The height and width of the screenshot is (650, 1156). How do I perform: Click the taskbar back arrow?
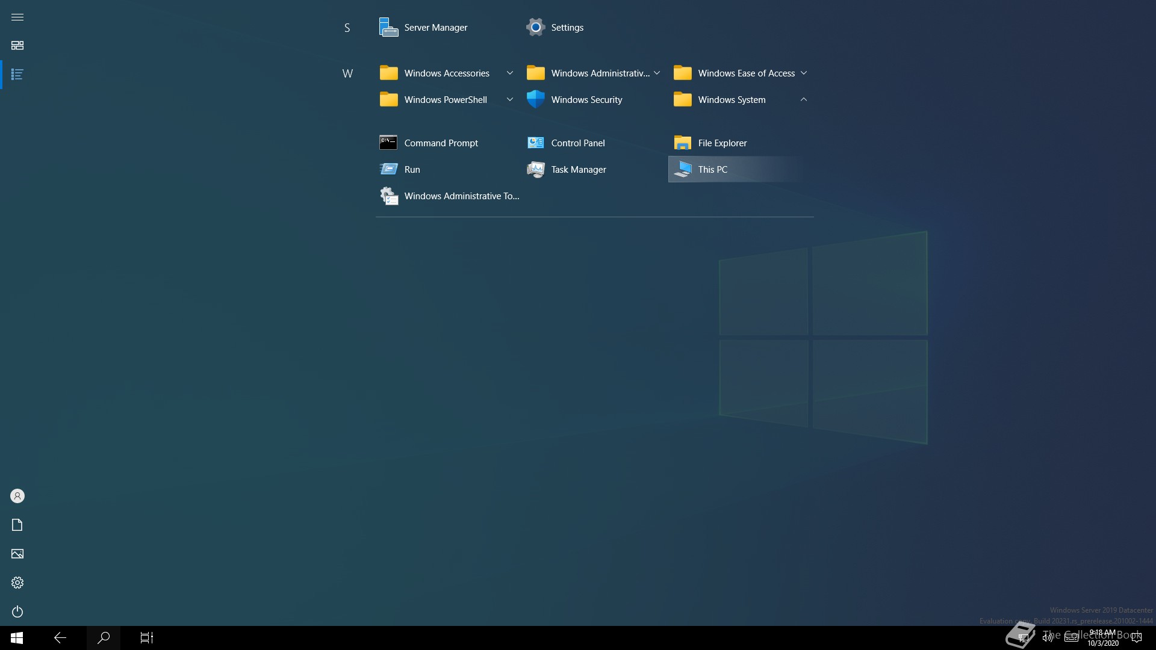point(60,638)
